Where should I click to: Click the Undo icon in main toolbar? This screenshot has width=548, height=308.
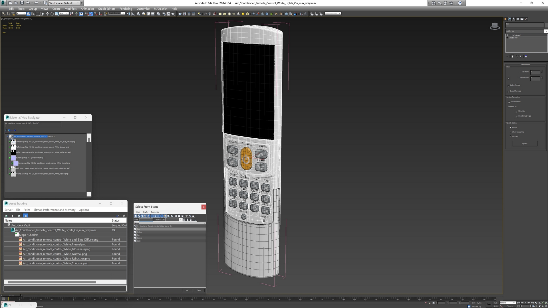tap(27, 3)
